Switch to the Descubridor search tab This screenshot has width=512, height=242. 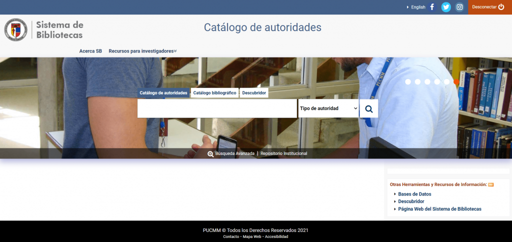point(254,93)
